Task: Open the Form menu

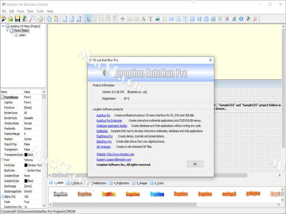Action: 20,11
